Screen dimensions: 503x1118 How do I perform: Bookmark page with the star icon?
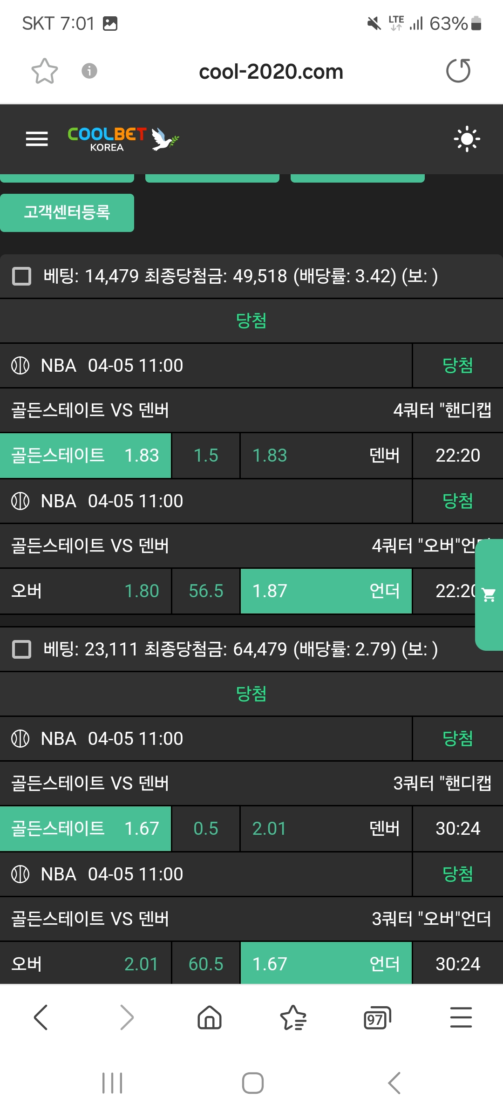click(x=45, y=71)
